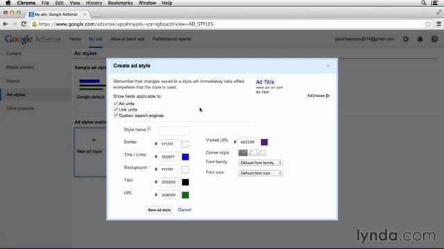Open Mobile content in sidebar

[x=20, y=67]
